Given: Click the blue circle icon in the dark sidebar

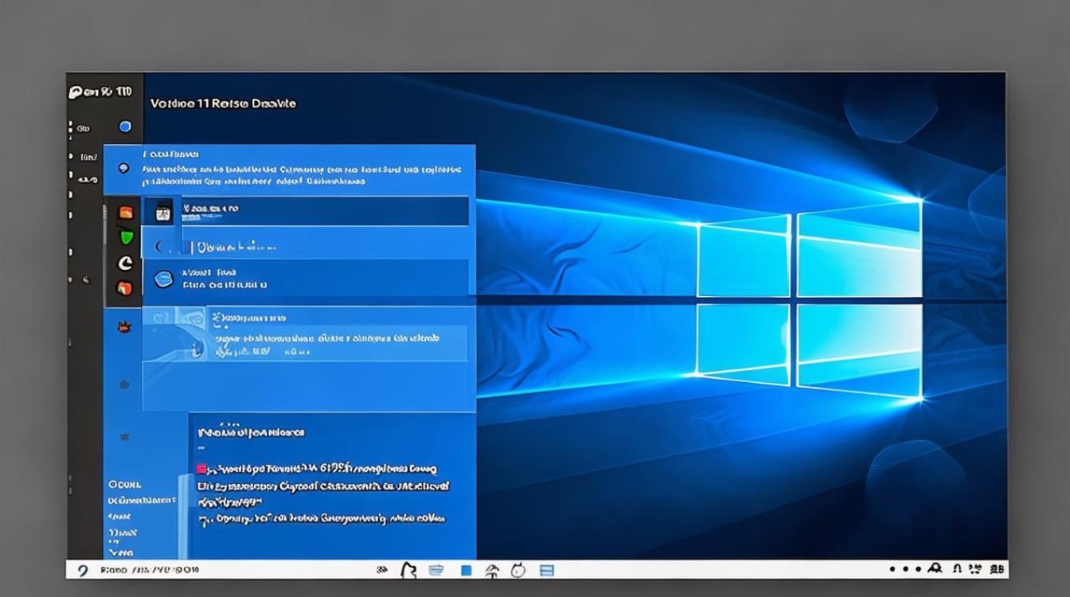Looking at the screenshot, I should point(124,127).
